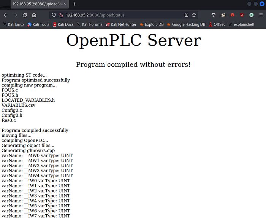Select the 192.168.95.2:8080/uploadStatus tab
Viewport: 266px width, 218px height.
40,4
